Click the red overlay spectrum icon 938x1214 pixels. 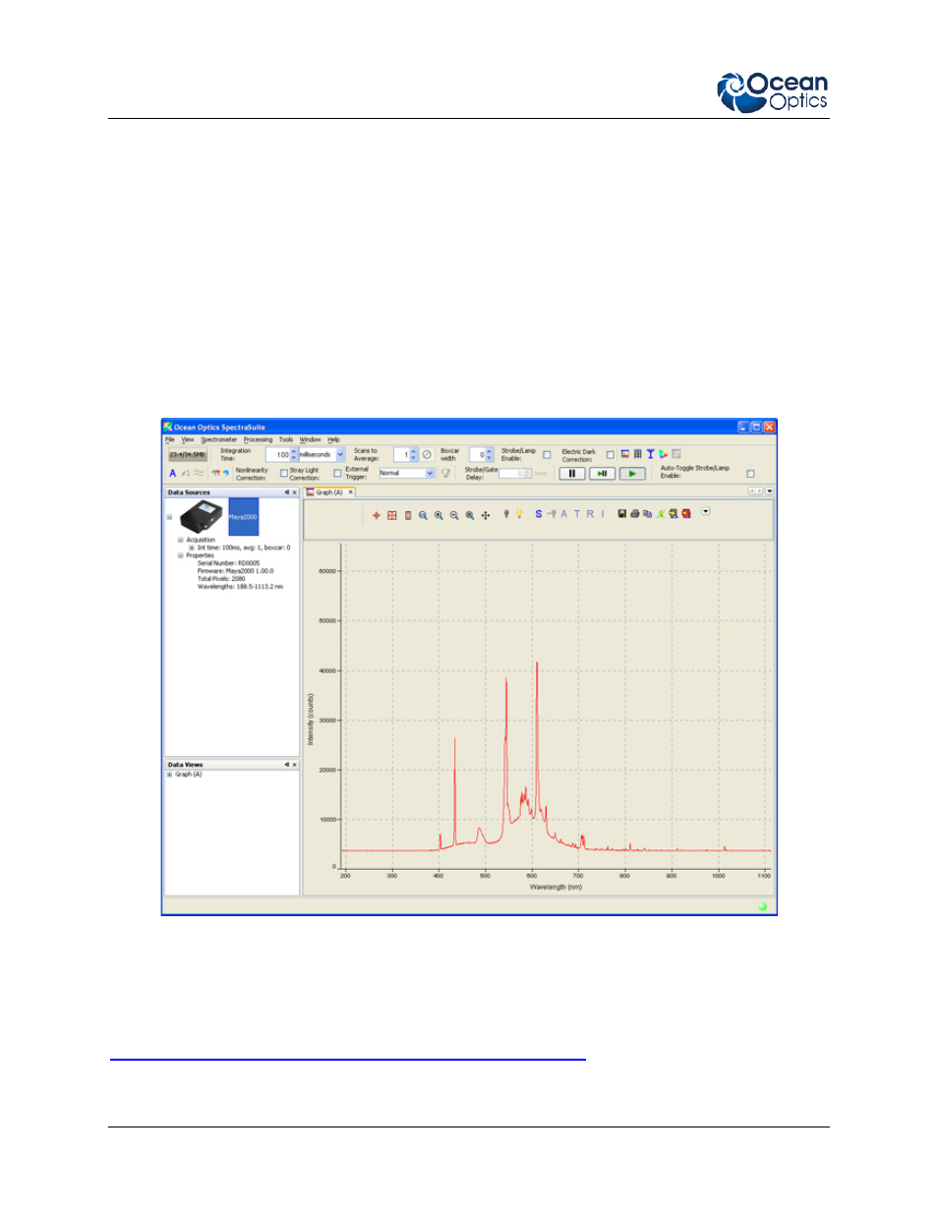685,513
